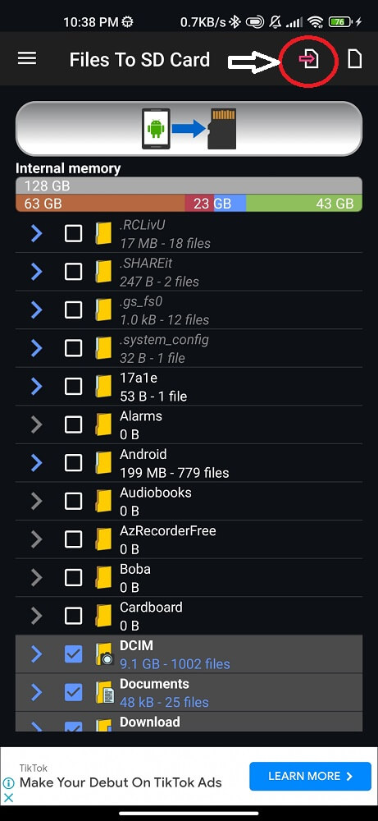The image size is (378, 821).
Task: Click the Documents folder icon
Action: pyautogui.click(x=104, y=693)
